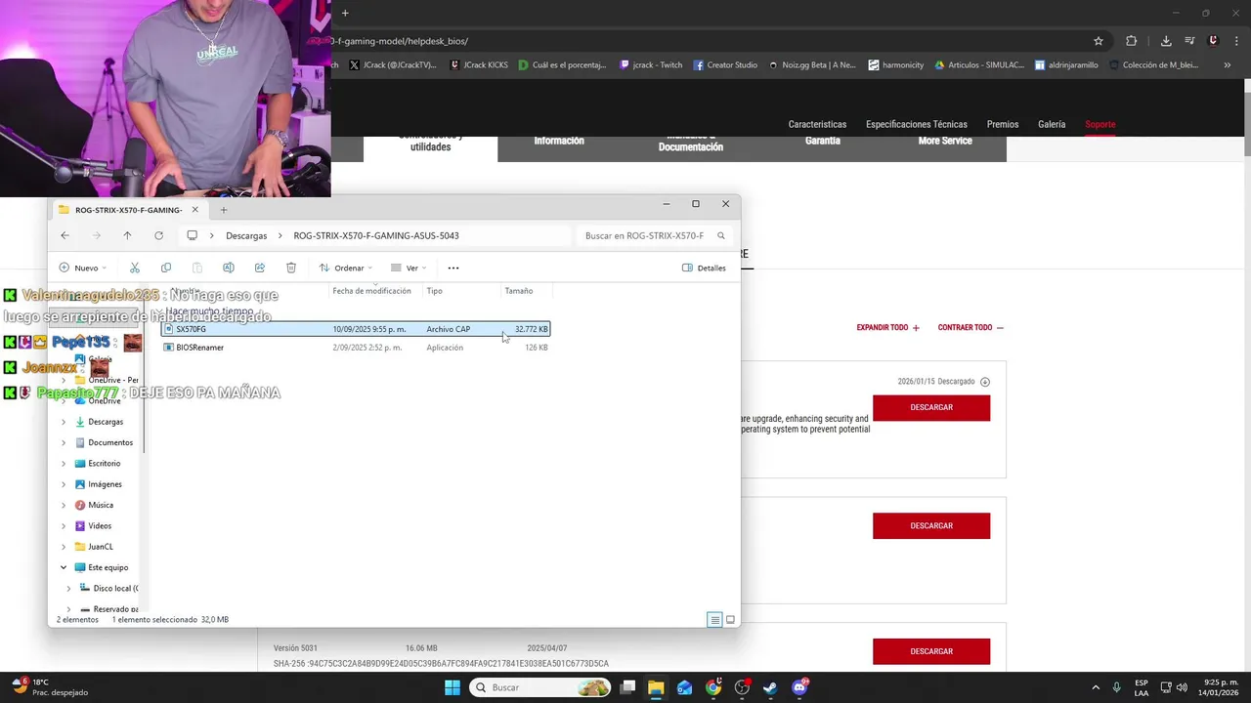Open the Soporte tab on ASUS page
Viewport: 1251px width, 703px height.
1100,124
